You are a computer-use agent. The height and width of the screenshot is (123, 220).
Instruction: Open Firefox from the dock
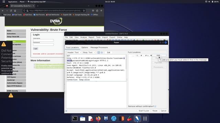(98, 119)
